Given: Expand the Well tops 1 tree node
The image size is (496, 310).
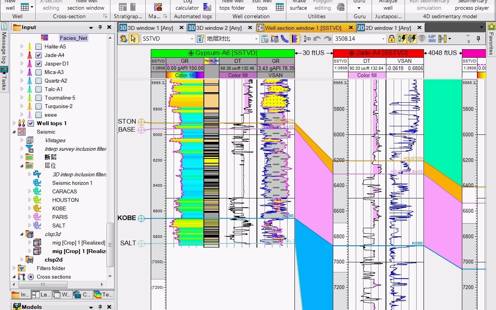Looking at the screenshot, I should click(x=14, y=123).
